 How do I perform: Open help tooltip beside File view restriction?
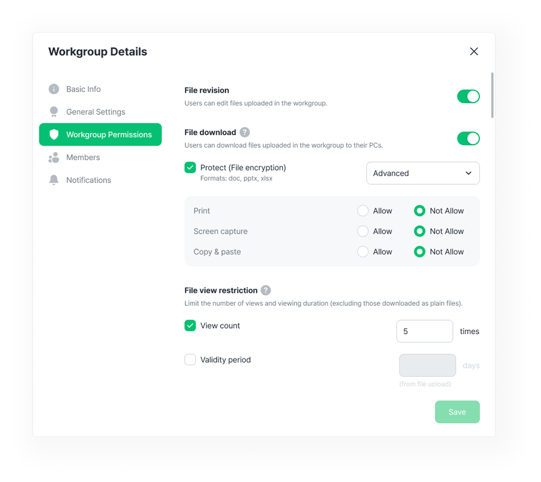click(x=266, y=290)
